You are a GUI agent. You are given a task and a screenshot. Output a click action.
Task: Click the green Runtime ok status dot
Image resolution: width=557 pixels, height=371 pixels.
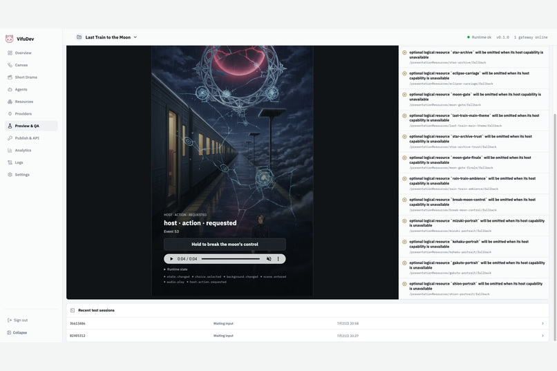[x=468, y=37]
